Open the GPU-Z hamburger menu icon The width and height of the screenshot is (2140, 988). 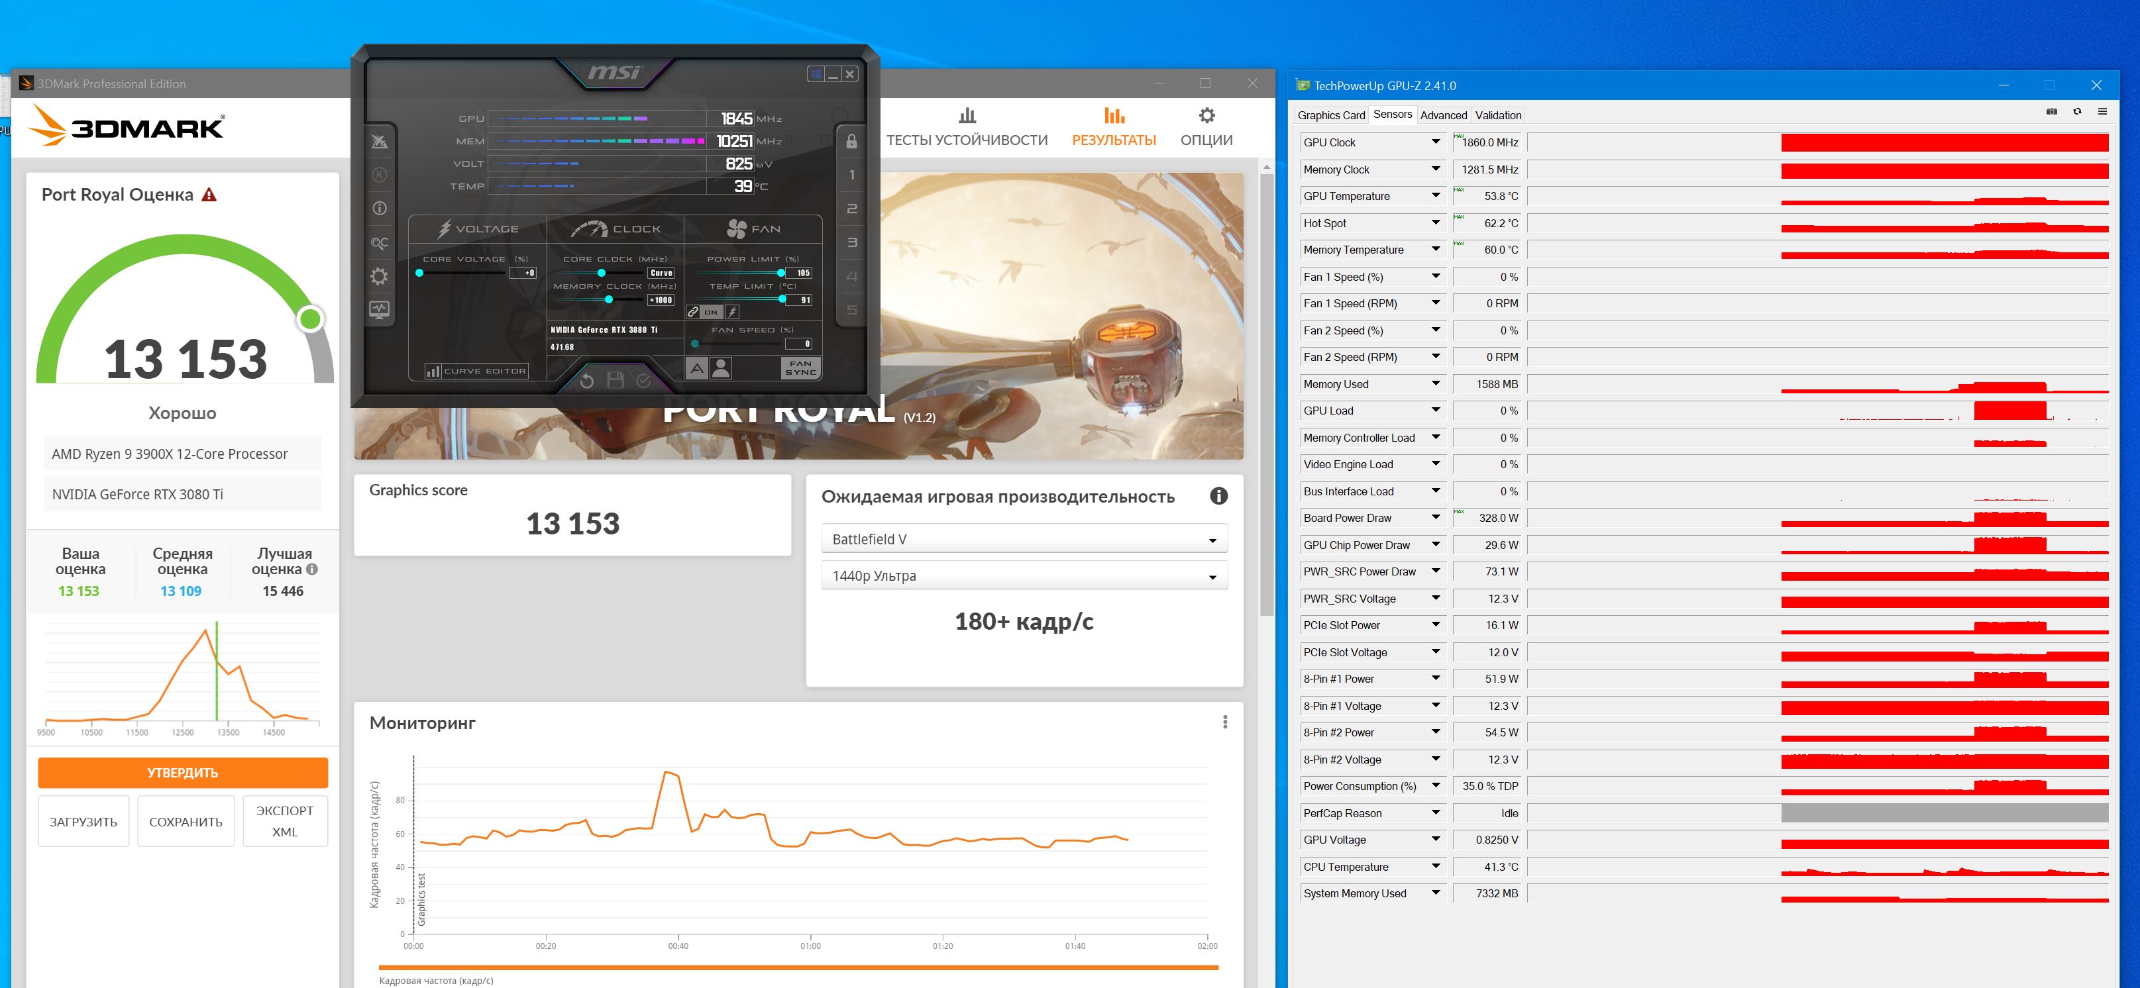click(x=2102, y=112)
